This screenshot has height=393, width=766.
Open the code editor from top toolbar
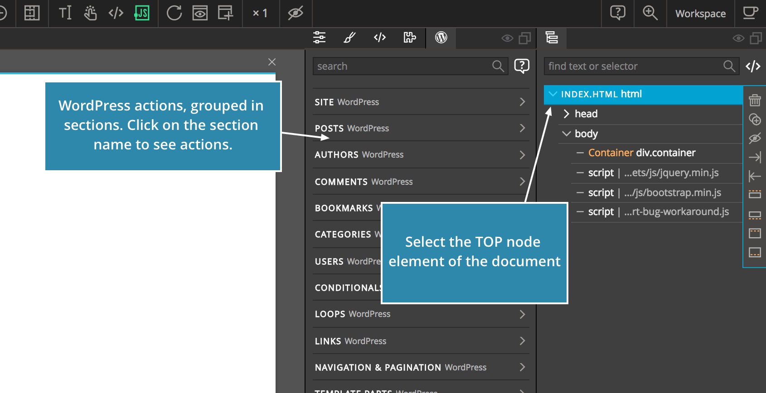(x=116, y=13)
